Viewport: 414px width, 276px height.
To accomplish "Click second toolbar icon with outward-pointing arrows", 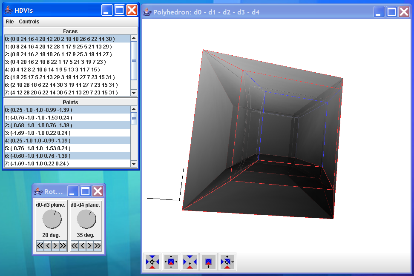I will [171, 262].
